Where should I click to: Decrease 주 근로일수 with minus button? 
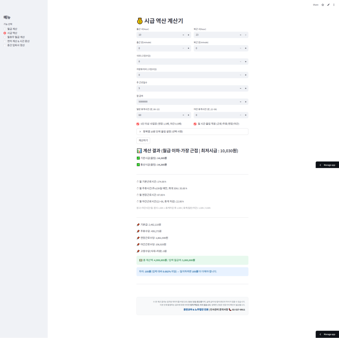click(x=240, y=88)
